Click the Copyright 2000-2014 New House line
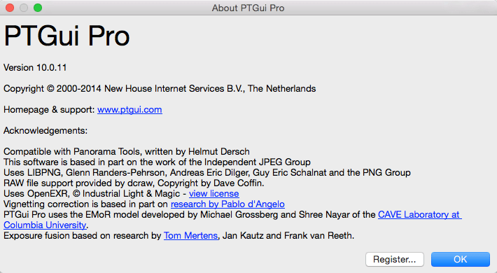 (160, 88)
